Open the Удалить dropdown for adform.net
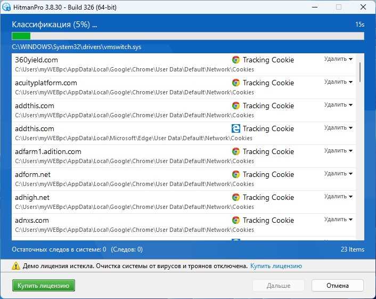This screenshot has width=376, height=299. 338,174
